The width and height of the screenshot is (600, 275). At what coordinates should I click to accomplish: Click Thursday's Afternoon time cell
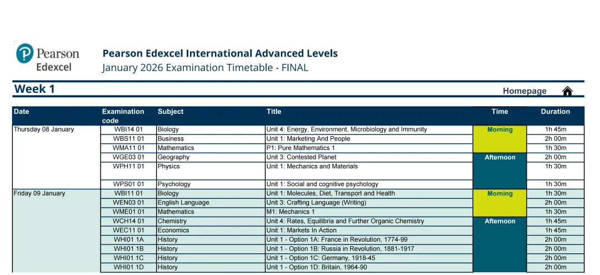pos(500,171)
